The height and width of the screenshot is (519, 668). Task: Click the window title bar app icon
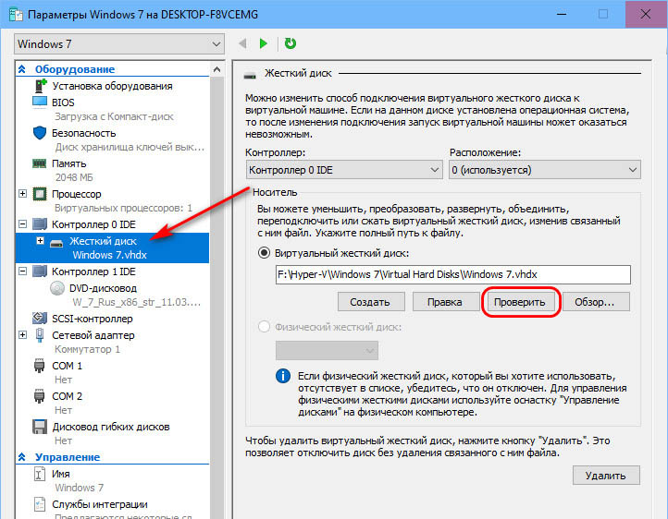coord(16,15)
